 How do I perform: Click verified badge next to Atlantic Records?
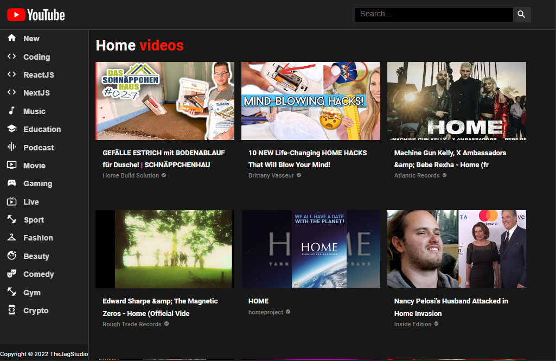click(444, 175)
